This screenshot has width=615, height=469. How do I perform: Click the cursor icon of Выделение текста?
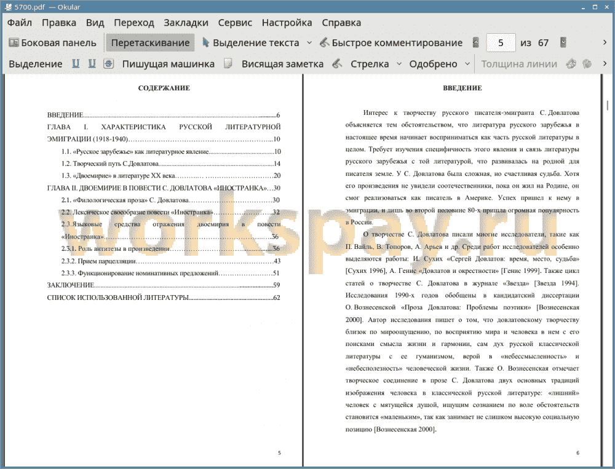[x=205, y=42]
